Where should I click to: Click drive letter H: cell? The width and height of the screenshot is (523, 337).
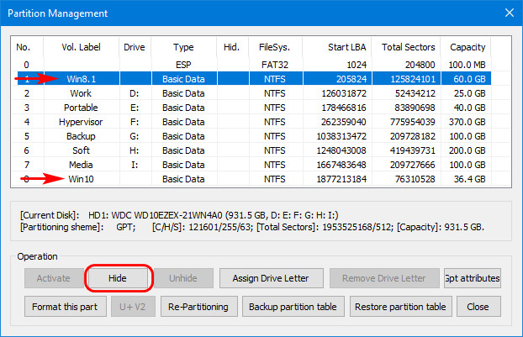point(134,150)
